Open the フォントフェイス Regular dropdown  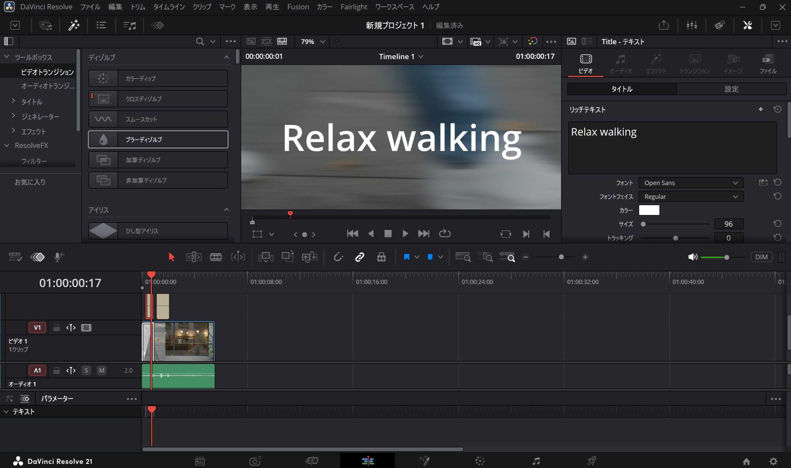(x=691, y=196)
